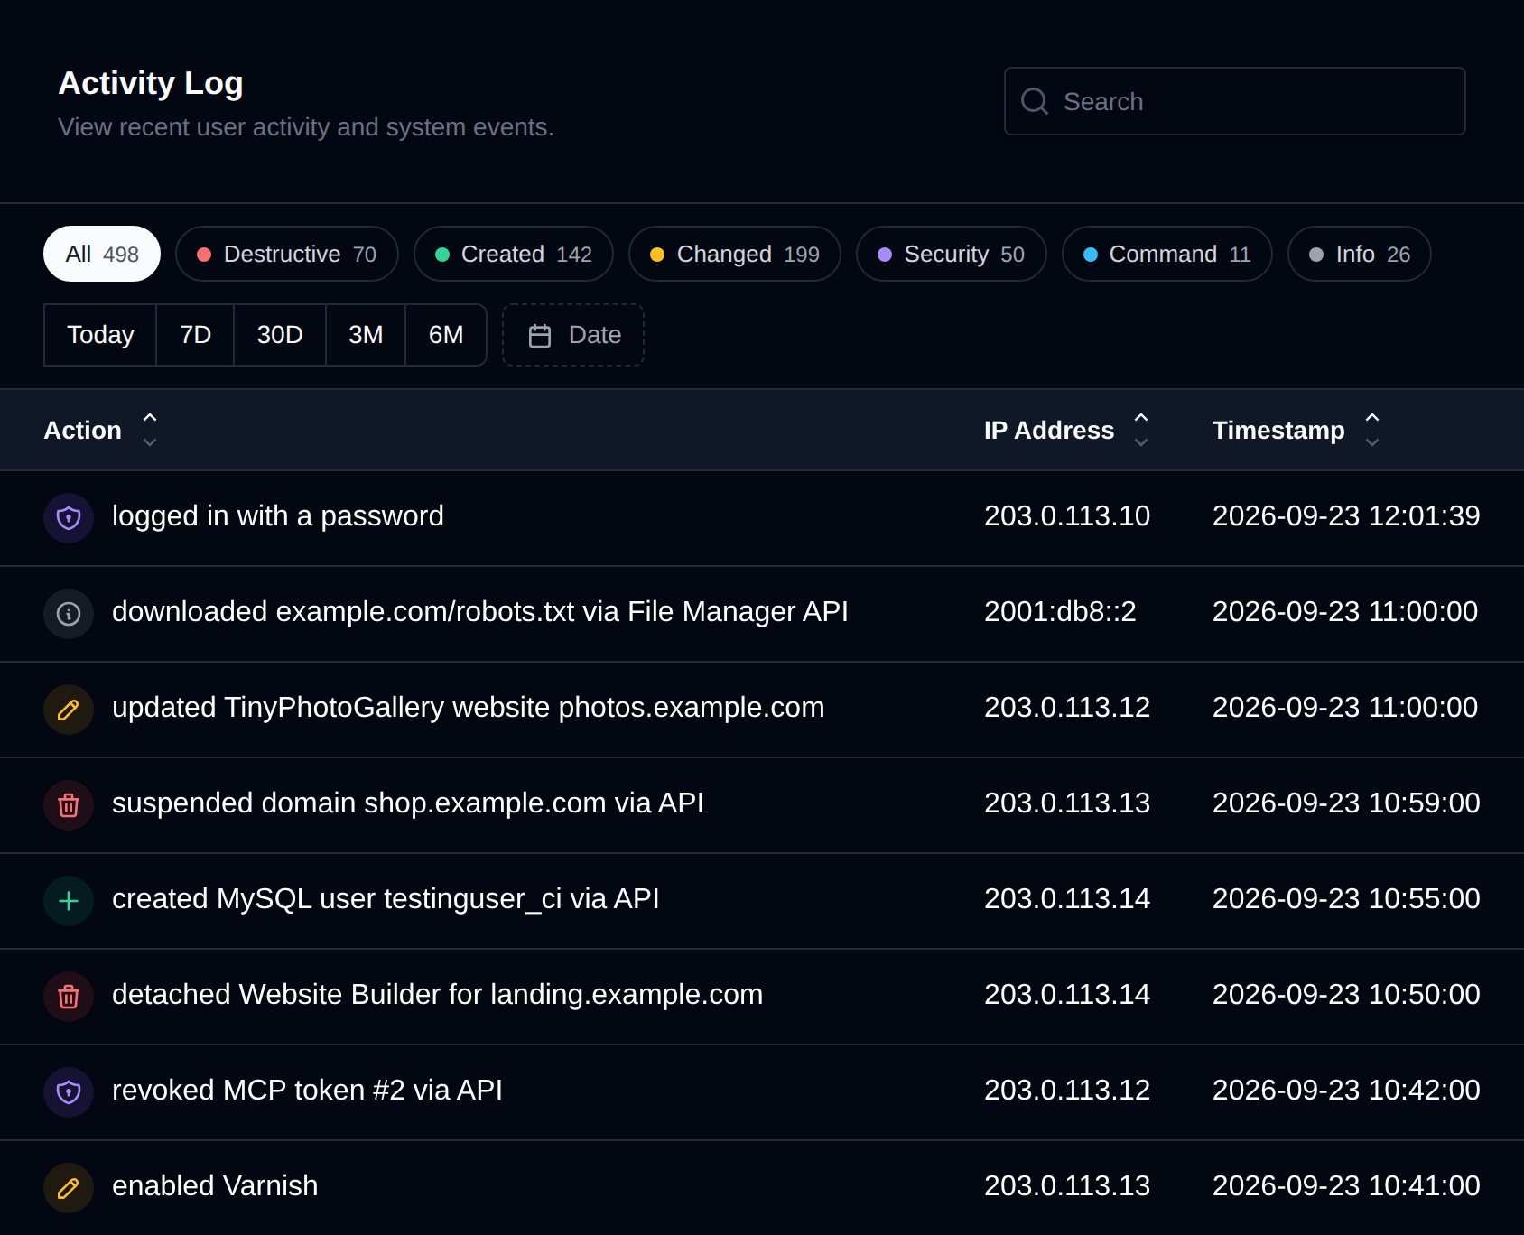Click timestamp 2026-09-23 12:01:39
Viewport: 1524px width, 1235px height.
[1346, 515]
